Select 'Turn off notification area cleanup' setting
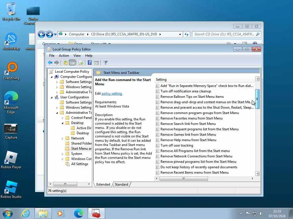Viewport: 293px width, 219px height. coord(186,91)
